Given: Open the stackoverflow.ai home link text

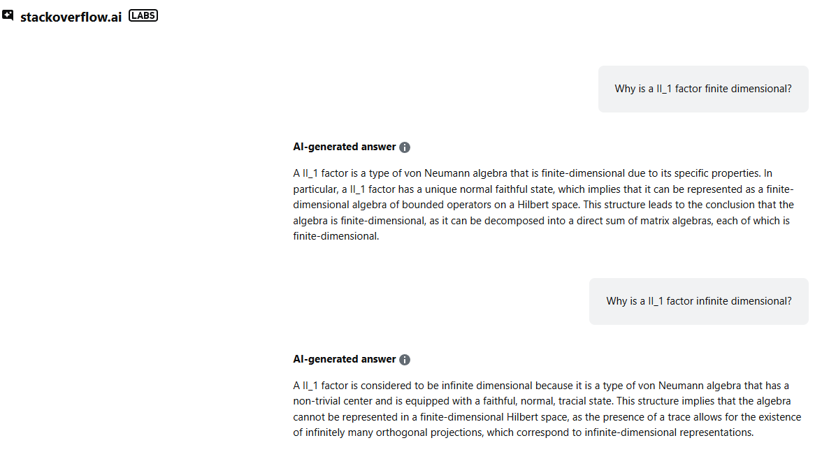Looking at the screenshot, I should point(71,17).
